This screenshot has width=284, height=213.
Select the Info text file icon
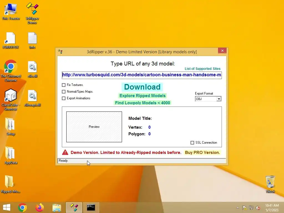click(32, 40)
